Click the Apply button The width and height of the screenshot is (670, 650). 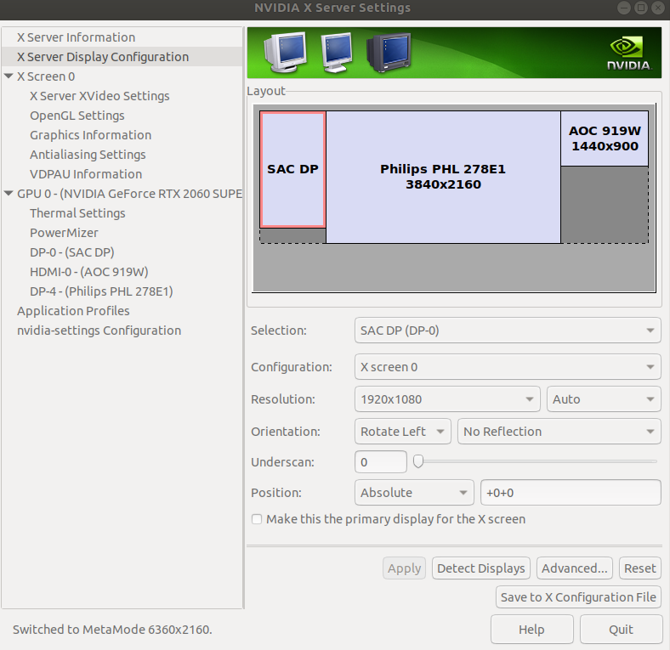tap(404, 568)
